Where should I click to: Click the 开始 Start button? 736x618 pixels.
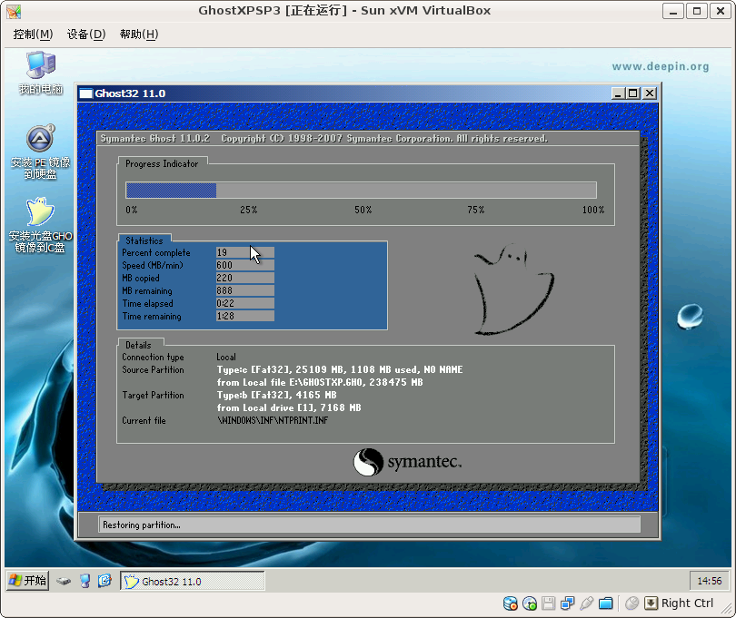[28, 581]
